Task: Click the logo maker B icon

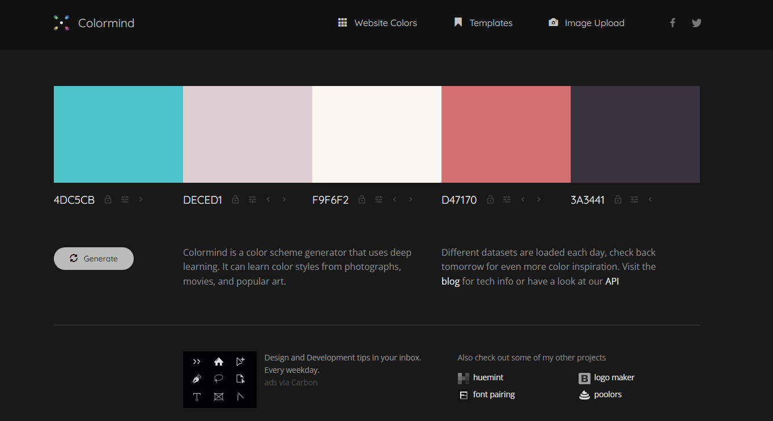Action: point(584,377)
